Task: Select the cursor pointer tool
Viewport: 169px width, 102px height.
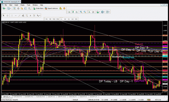Action: click(x=4, y=15)
